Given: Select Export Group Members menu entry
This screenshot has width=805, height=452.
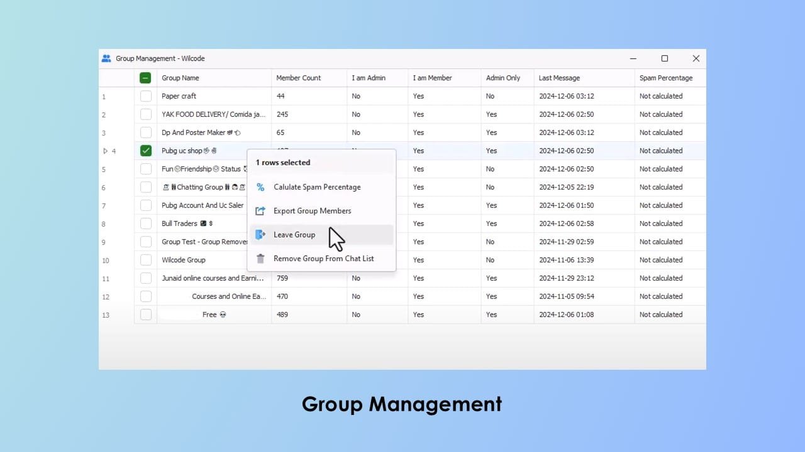Looking at the screenshot, I should tap(312, 211).
